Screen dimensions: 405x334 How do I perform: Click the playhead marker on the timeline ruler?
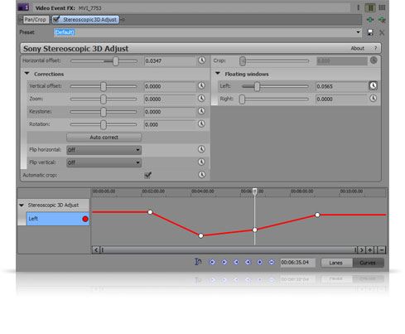coord(255,191)
